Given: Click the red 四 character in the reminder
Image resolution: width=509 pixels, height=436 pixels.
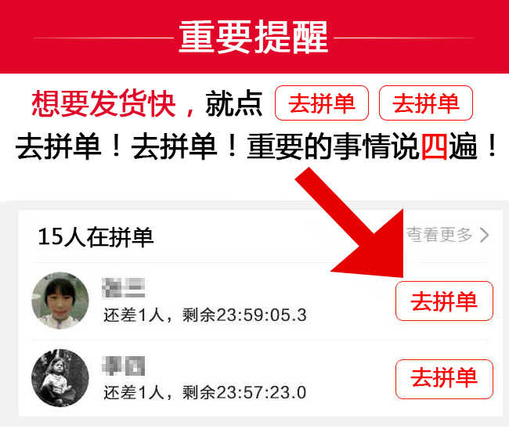Looking at the screenshot, I should [x=434, y=146].
